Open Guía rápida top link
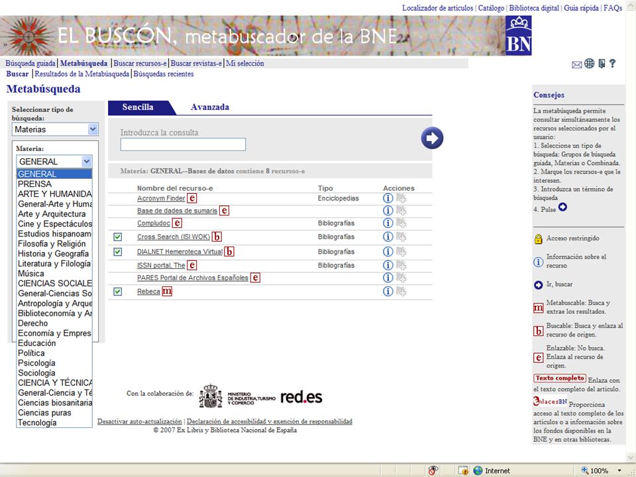Image resolution: width=636 pixels, height=477 pixels. [x=581, y=8]
